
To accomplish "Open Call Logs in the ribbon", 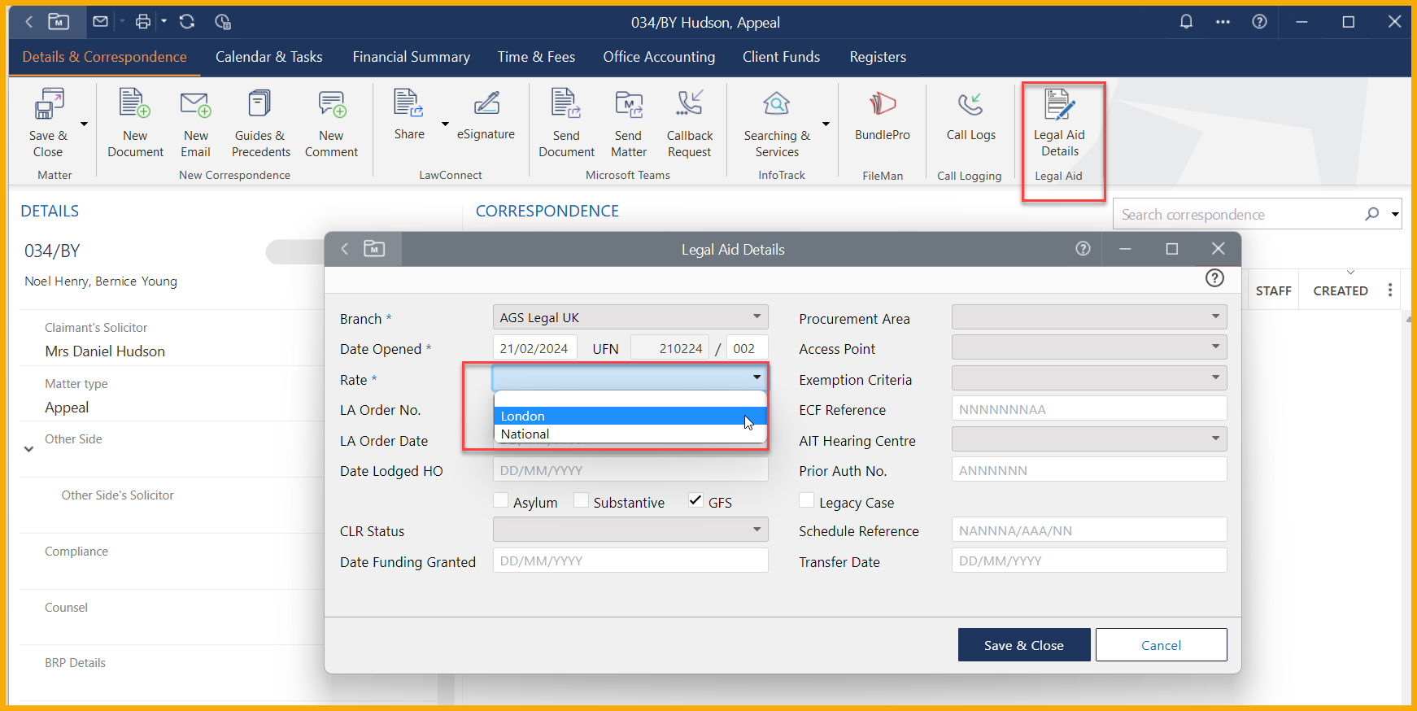I will pos(970,116).
